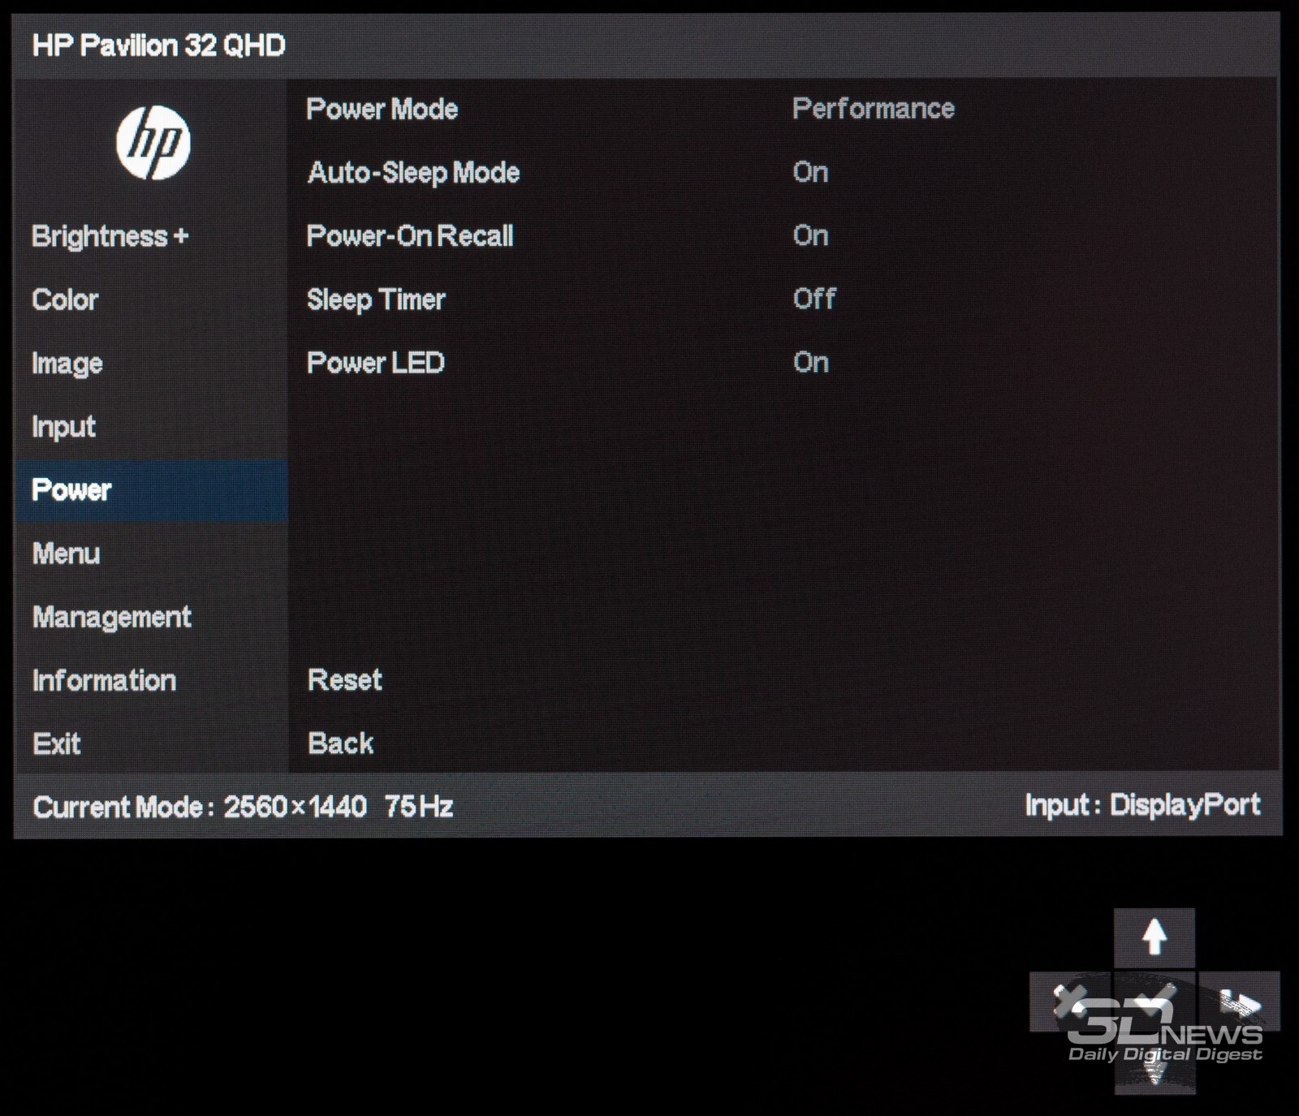Click the down arrow navigation icon

tap(1154, 1065)
